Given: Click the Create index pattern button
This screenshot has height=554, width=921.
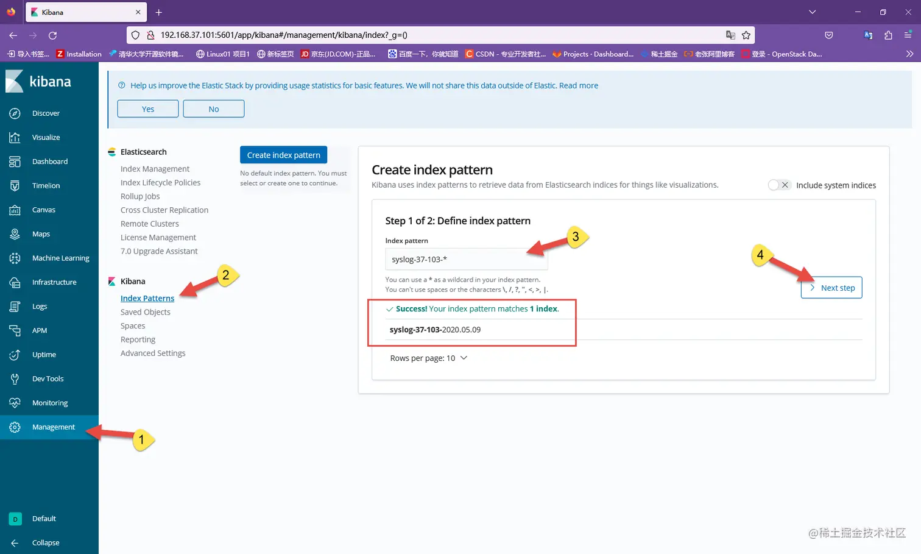Looking at the screenshot, I should pyautogui.click(x=284, y=155).
